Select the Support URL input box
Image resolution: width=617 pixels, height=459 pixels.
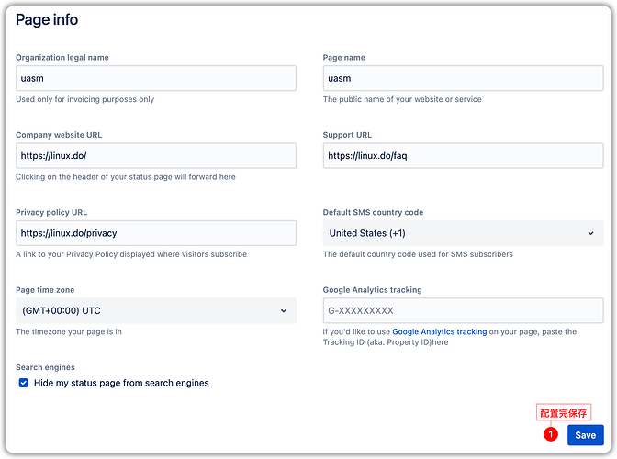click(463, 156)
